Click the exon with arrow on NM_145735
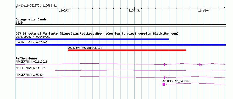This screenshot has width=233, height=99. (165, 78)
